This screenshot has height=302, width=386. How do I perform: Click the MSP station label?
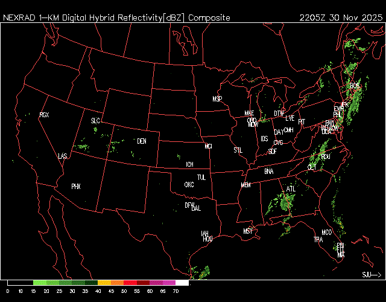[217, 98]
